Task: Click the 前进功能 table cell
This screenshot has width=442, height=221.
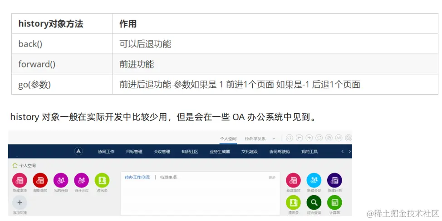Action: pyautogui.click(x=275, y=64)
